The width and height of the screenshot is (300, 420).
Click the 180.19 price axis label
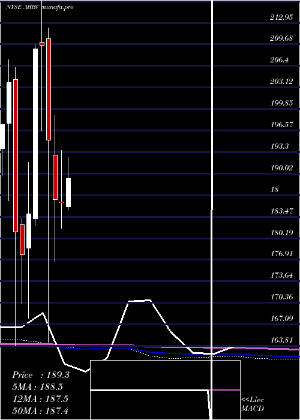click(x=281, y=233)
